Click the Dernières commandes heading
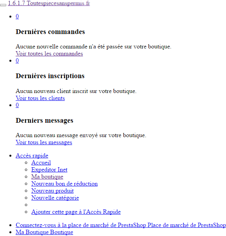 click(x=50, y=32)
